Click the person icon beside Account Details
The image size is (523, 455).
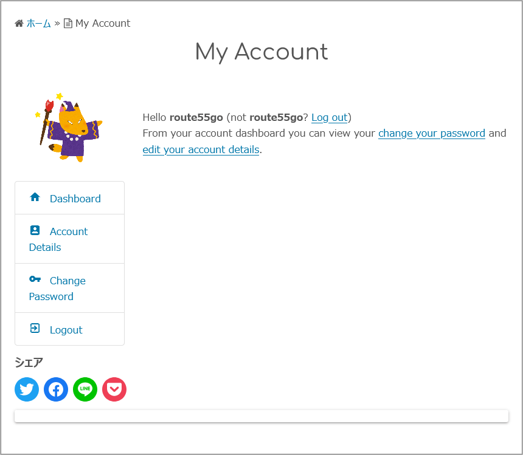pos(35,230)
